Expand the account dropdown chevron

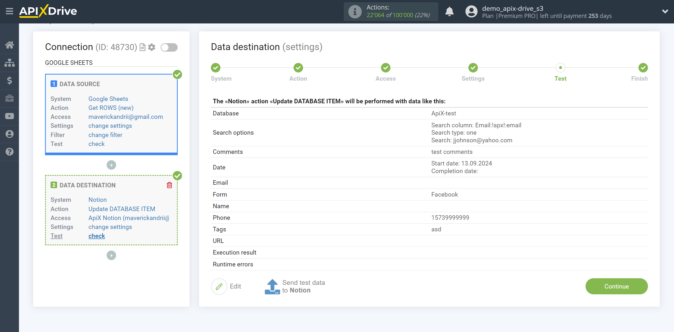click(x=665, y=11)
